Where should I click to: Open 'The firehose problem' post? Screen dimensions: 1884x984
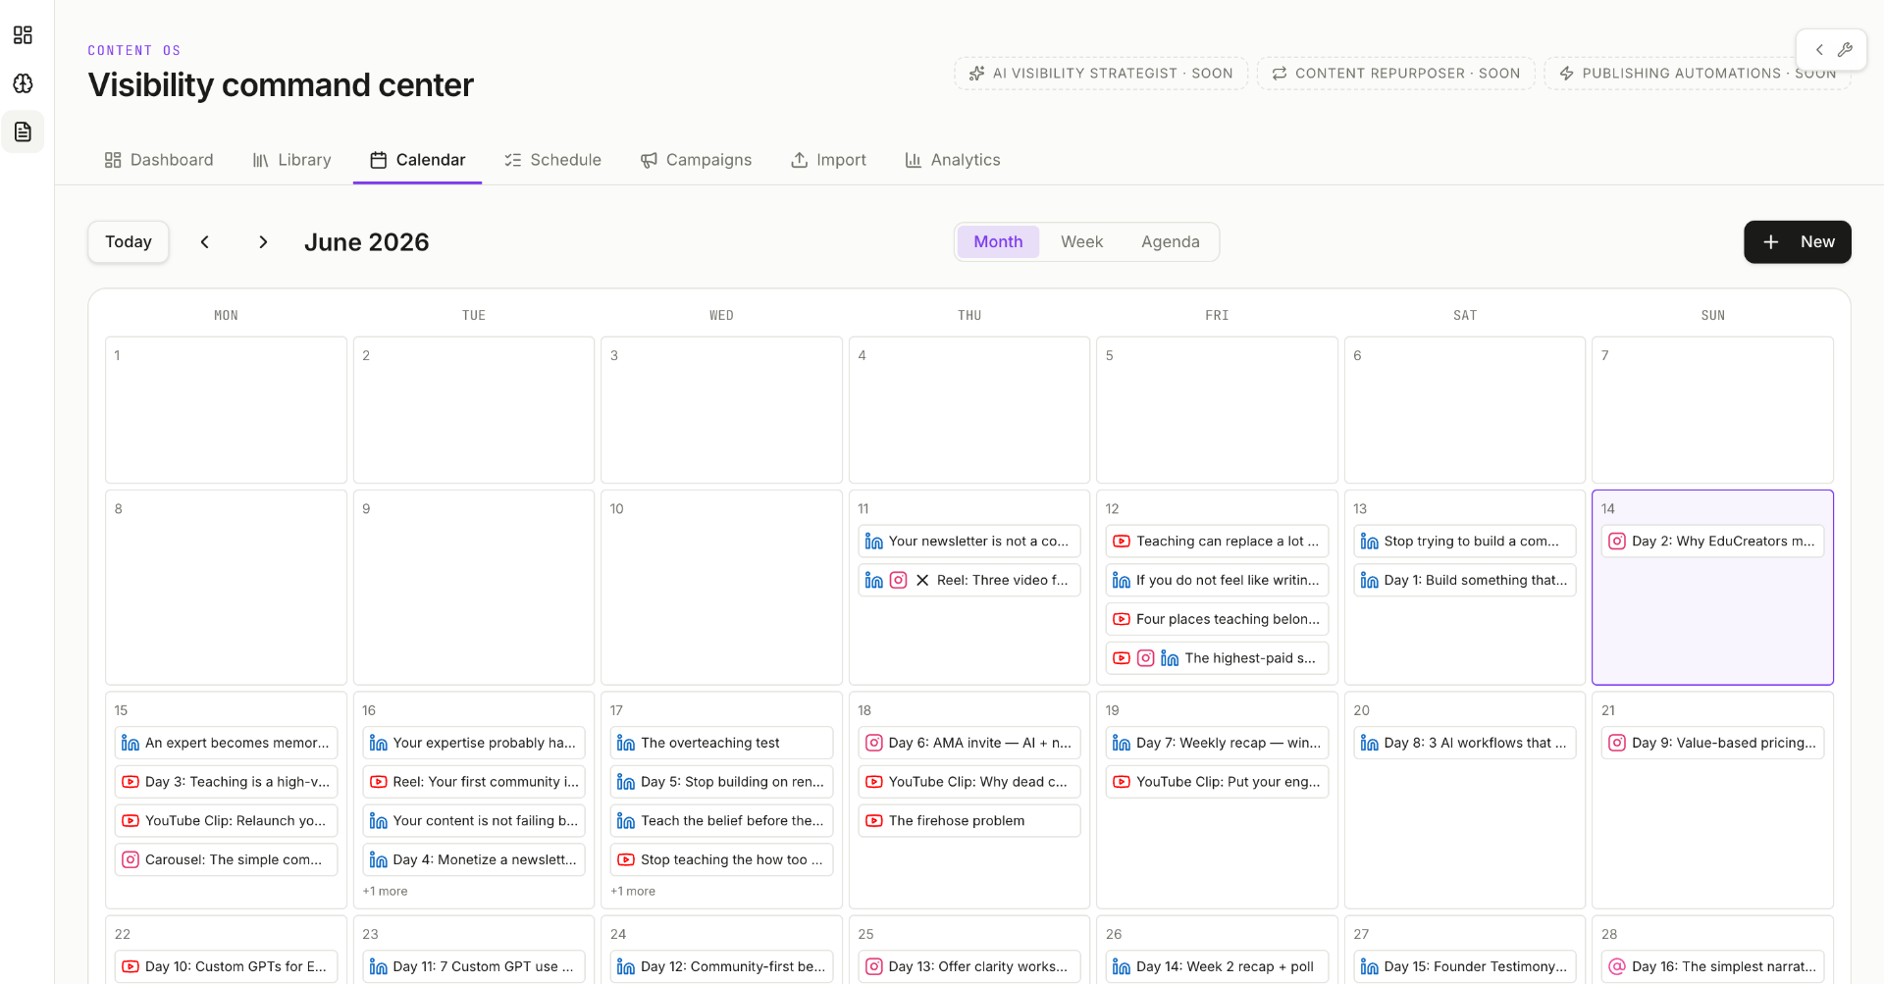(x=969, y=821)
